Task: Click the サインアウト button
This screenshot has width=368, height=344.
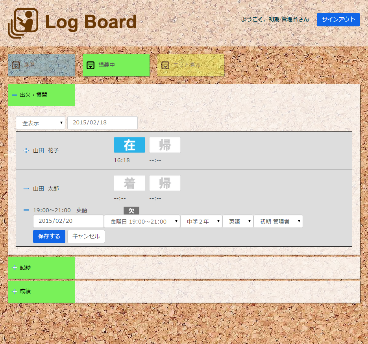Action: tap(338, 19)
